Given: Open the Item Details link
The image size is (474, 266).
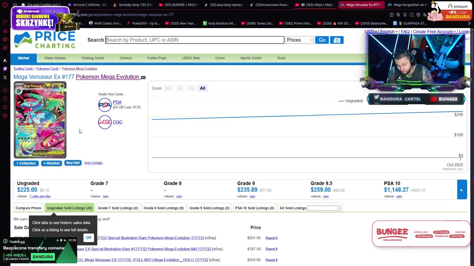Looking at the screenshot, I should tap(93, 163).
